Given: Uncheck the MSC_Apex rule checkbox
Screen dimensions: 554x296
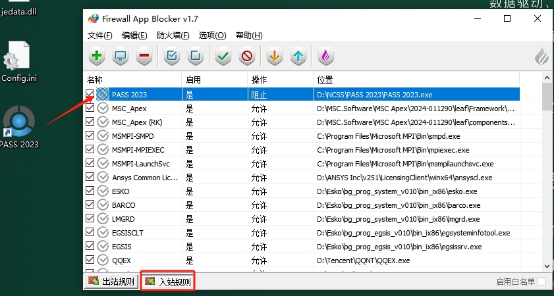Looking at the screenshot, I should click(90, 108).
